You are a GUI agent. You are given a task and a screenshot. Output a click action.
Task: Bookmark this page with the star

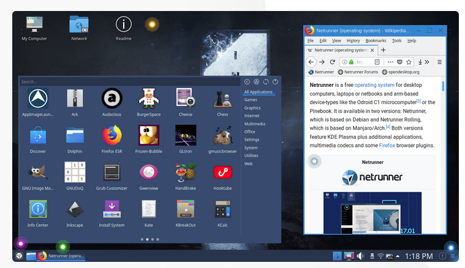pos(409,62)
